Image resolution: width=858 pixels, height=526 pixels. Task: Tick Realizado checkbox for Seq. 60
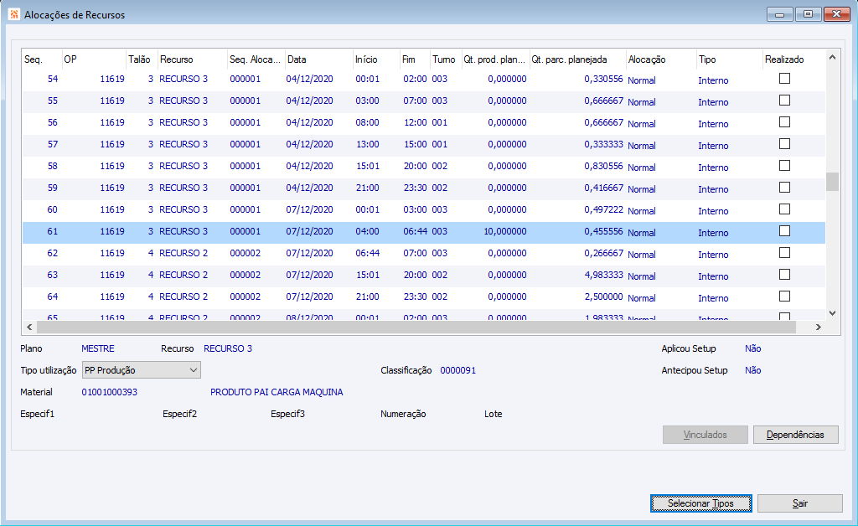tap(784, 209)
